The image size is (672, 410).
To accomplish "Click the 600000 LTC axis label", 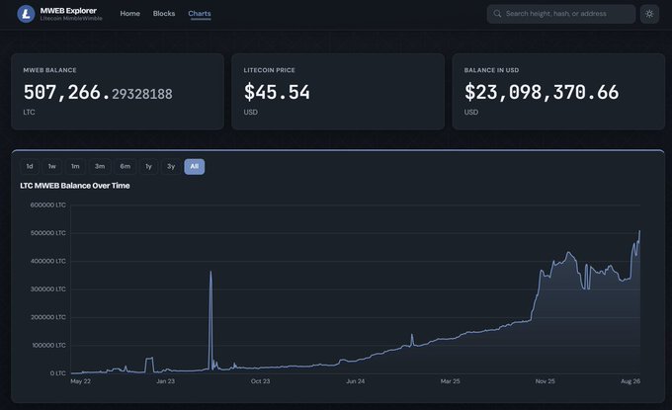I will (48, 205).
